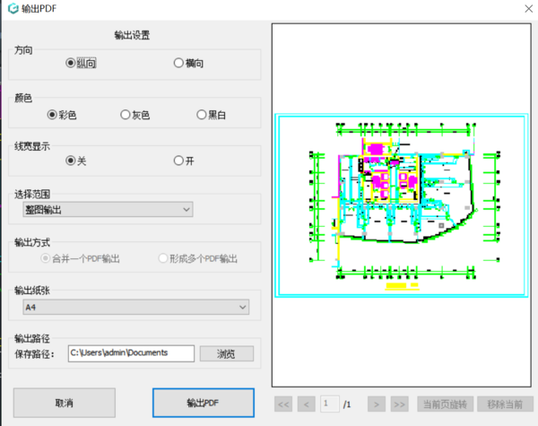
Task: Go to previous page with < button
Action: [x=306, y=404]
